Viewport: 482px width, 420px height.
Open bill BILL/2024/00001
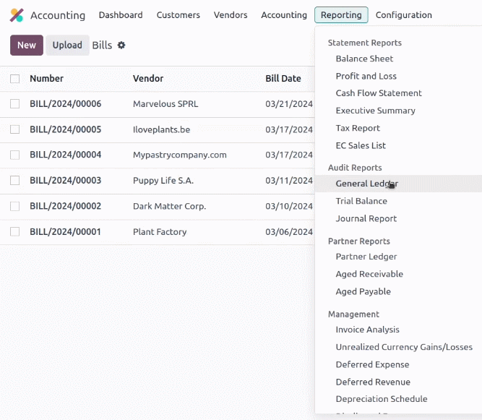[65, 232]
